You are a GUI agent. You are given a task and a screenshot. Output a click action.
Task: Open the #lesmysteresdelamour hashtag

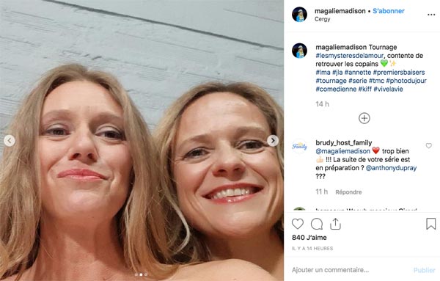(349, 56)
